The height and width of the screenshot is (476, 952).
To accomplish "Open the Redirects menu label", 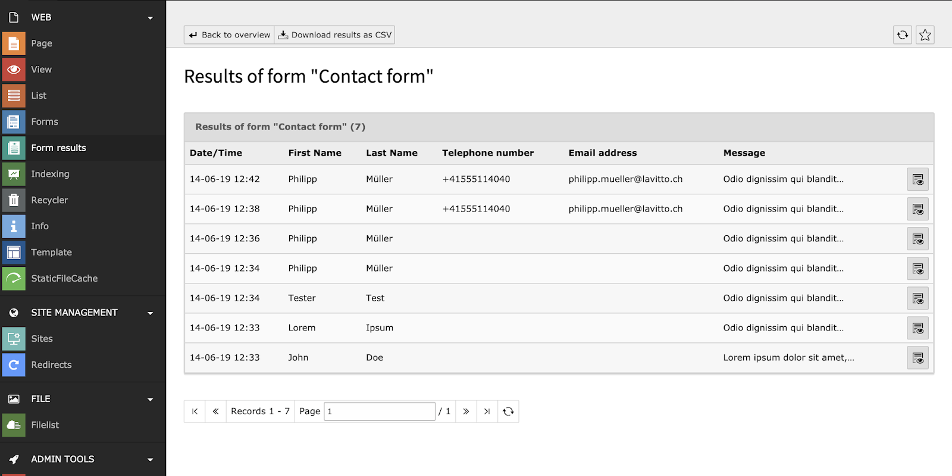I will (x=51, y=365).
